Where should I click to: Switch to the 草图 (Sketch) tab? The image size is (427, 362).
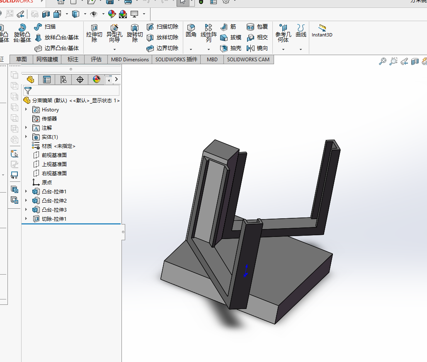coord(21,59)
